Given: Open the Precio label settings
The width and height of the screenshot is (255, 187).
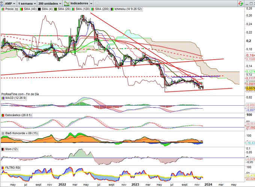Looking at the screenshot, I should (x=9, y=9).
